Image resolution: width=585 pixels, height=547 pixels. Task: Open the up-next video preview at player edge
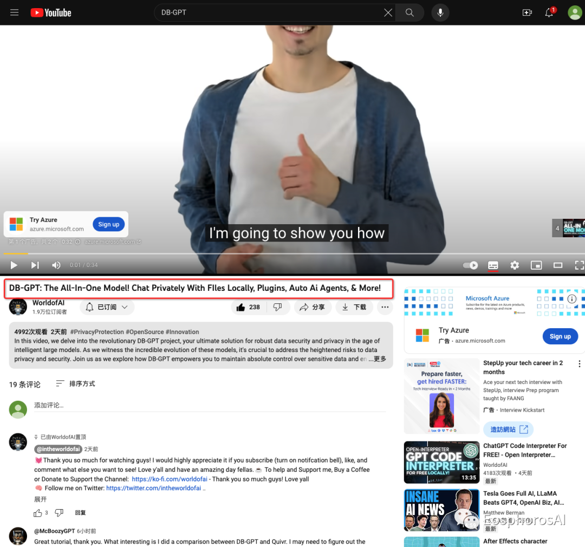(x=569, y=228)
